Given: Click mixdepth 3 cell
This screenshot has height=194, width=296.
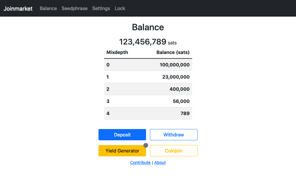Looking at the screenshot, I should pyautogui.click(x=108, y=101).
